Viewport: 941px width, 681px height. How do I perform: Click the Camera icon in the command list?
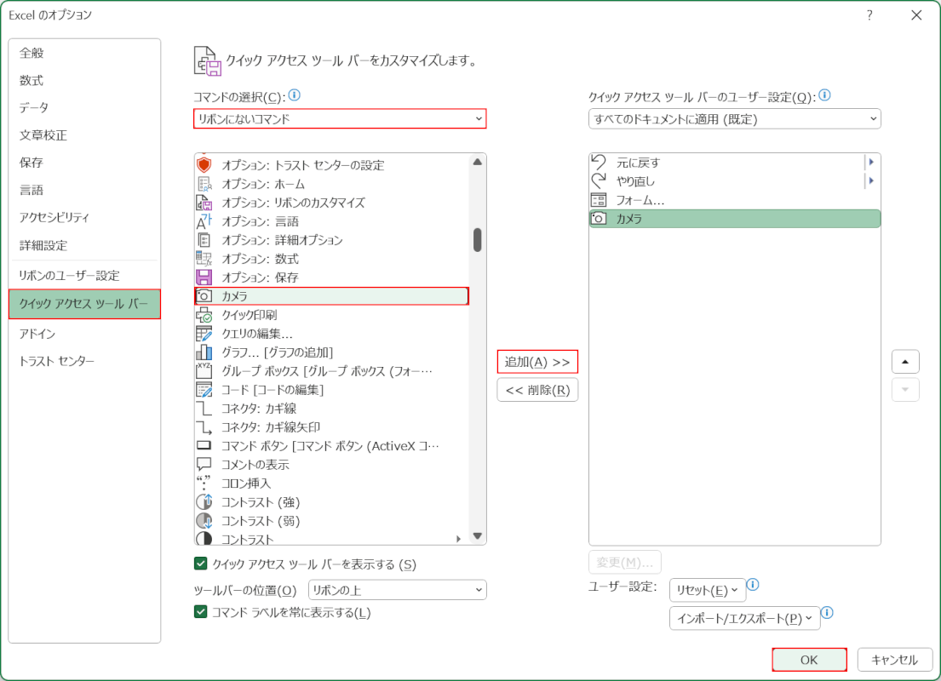click(x=204, y=296)
